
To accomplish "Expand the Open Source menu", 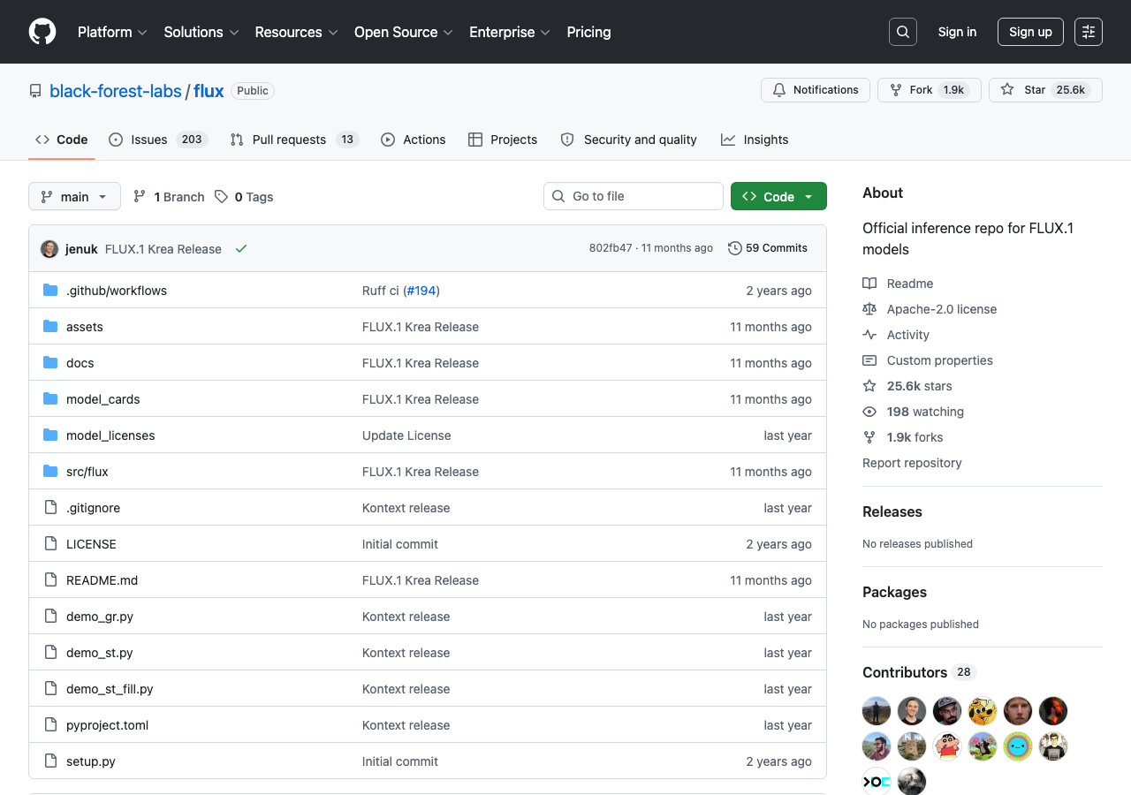I will [x=404, y=32].
